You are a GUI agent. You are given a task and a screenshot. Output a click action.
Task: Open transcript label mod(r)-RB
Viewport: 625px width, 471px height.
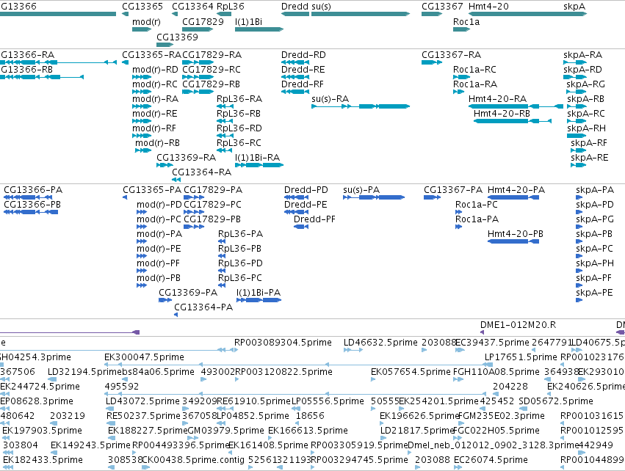point(157,142)
